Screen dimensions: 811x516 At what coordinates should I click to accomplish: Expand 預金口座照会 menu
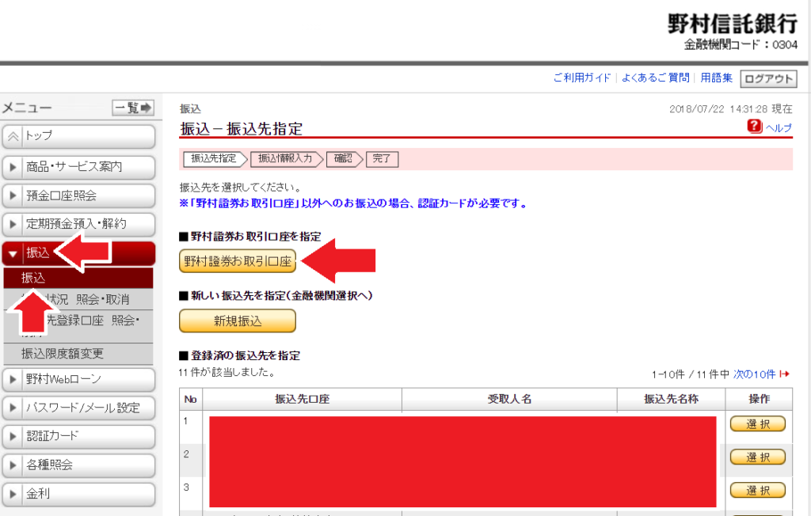78,196
